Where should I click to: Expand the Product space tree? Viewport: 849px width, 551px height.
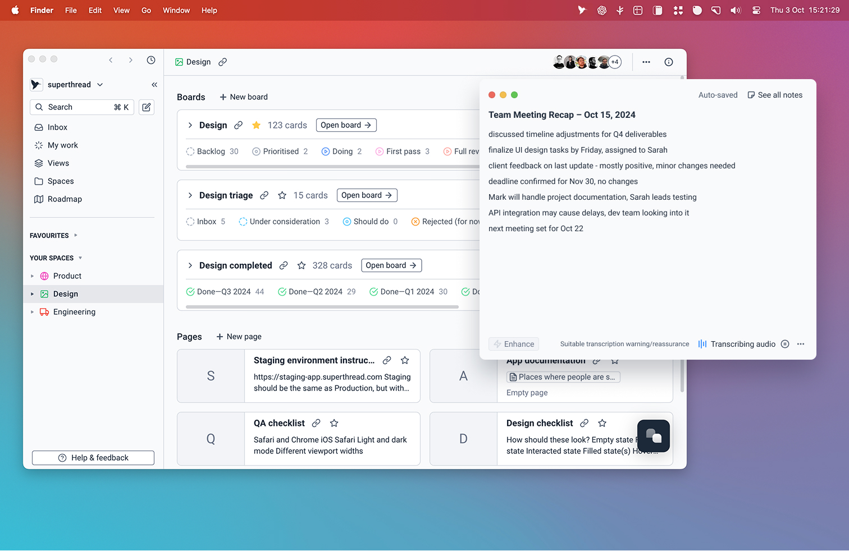click(32, 276)
